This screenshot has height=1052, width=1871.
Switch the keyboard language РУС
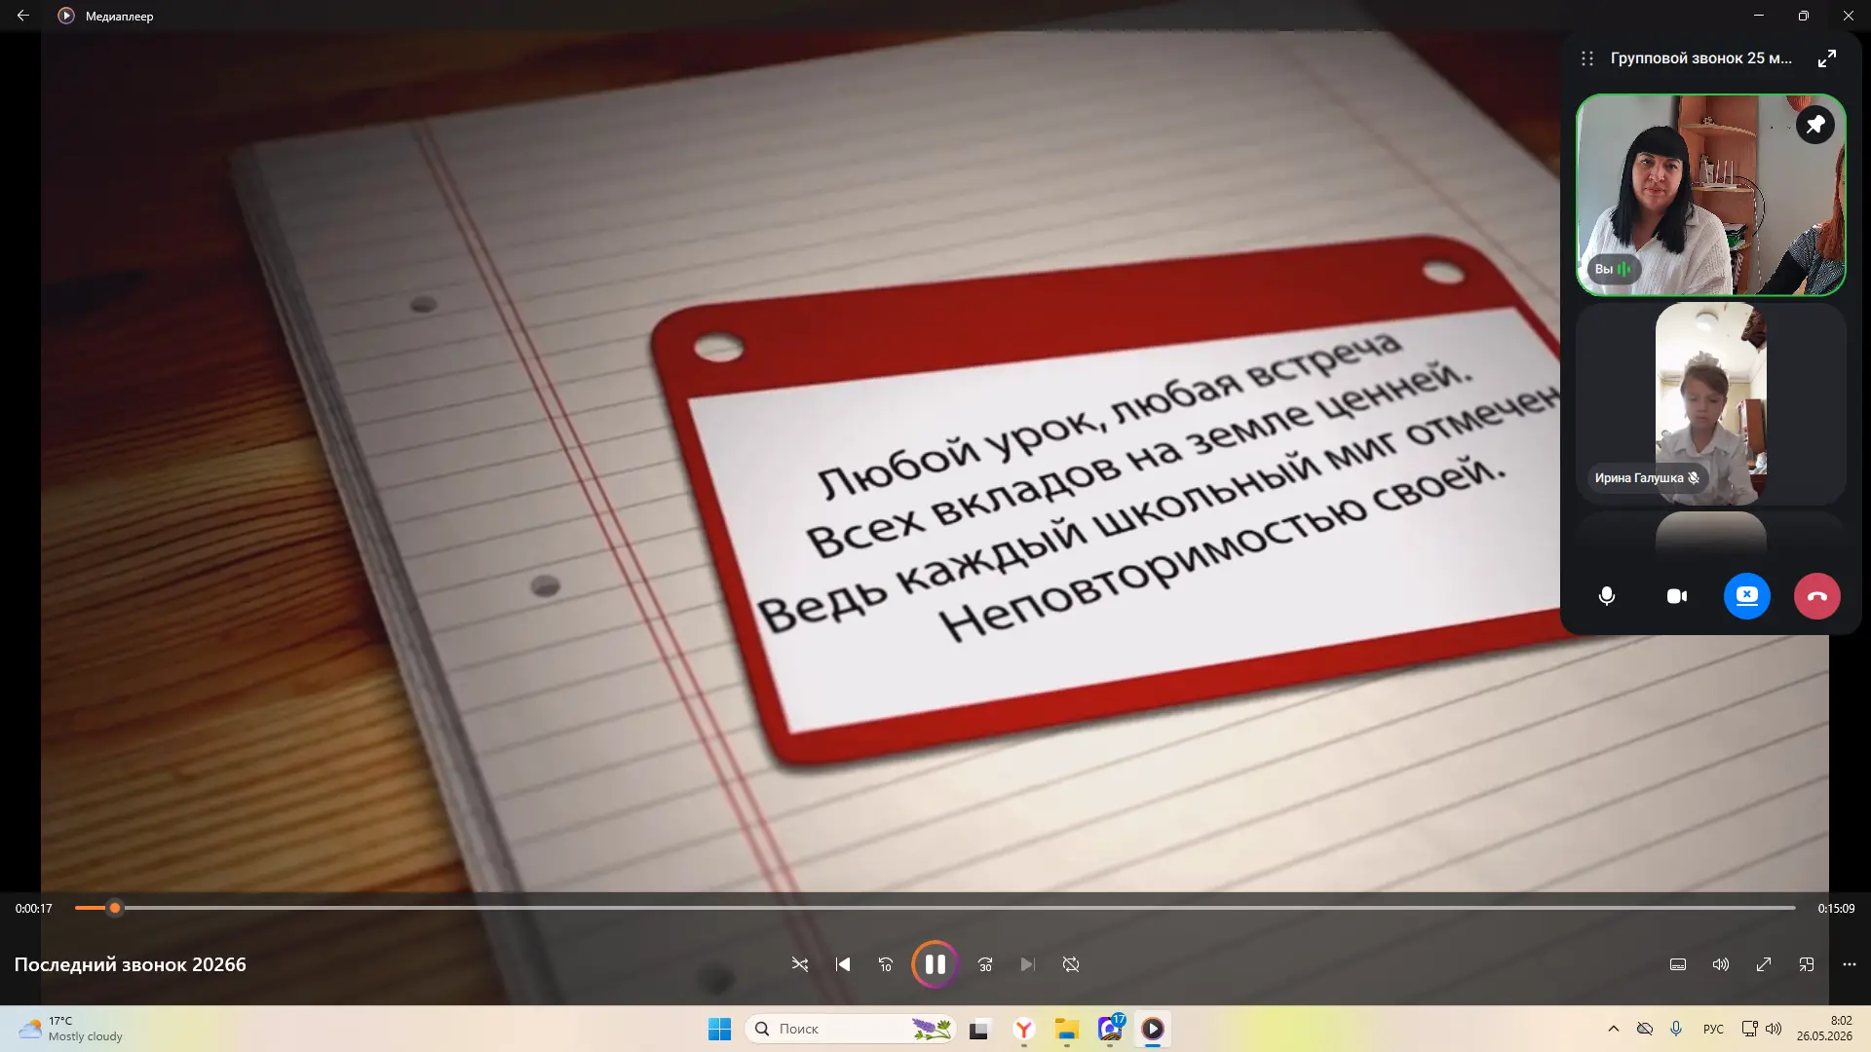coord(1713,1029)
